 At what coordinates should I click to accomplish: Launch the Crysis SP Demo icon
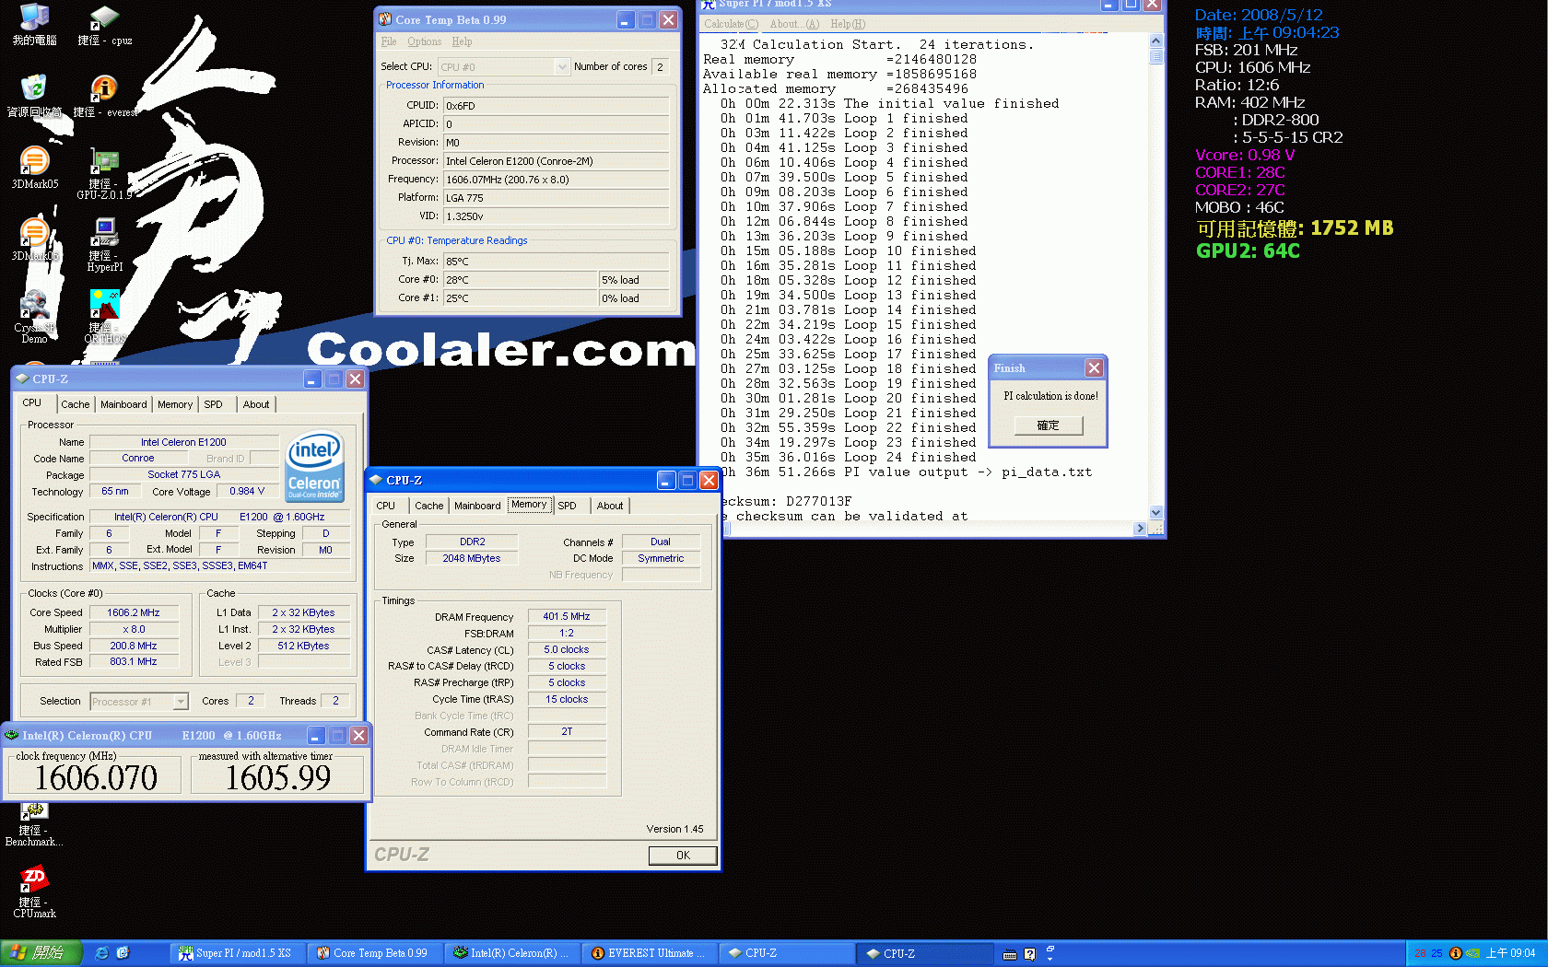click(34, 316)
